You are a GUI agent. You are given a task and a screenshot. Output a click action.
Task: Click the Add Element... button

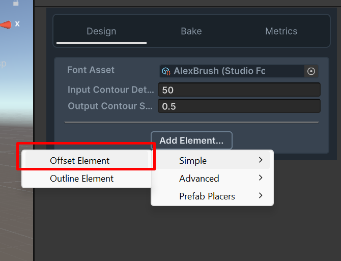pos(191,140)
